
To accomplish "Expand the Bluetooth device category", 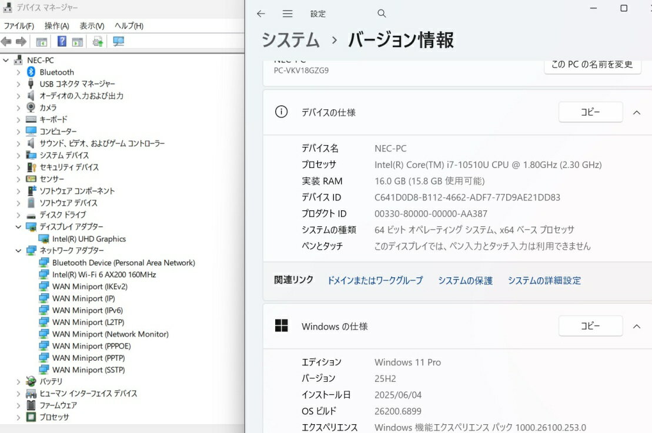I will pos(18,72).
